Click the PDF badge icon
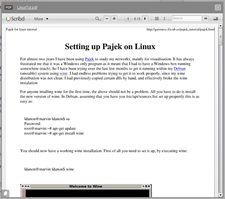 point(9,7)
